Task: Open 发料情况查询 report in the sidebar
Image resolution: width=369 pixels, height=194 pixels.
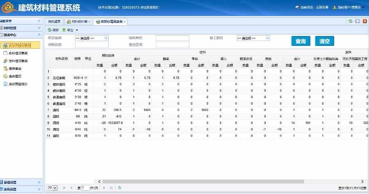Action: click(x=18, y=61)
